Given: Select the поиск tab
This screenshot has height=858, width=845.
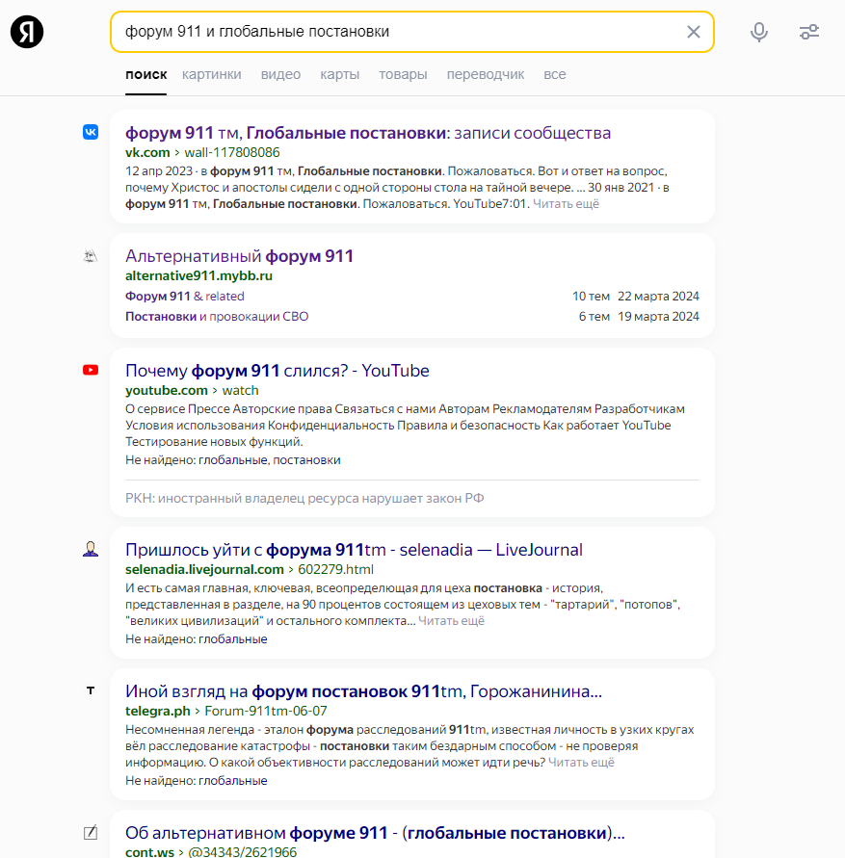Looking at the screenshot, I should click(x=145, y=74).
